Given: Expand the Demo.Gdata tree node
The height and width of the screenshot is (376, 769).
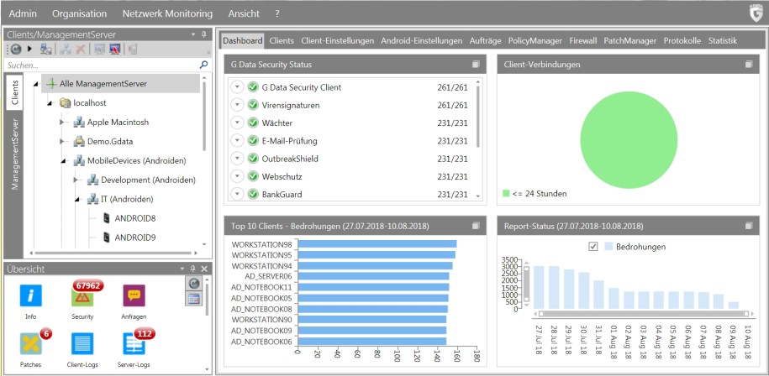Looking at the screenshot, I should coord(62,142).
